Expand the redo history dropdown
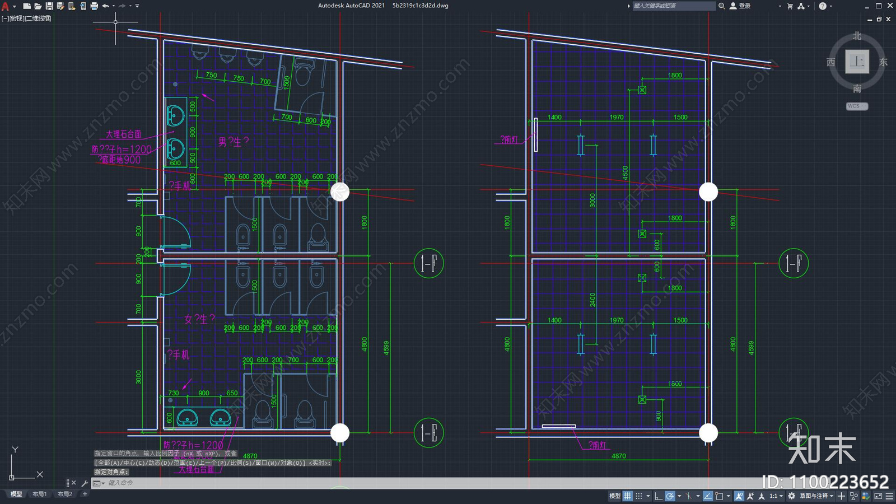896x504 pixels. click(x=130, y=6)
